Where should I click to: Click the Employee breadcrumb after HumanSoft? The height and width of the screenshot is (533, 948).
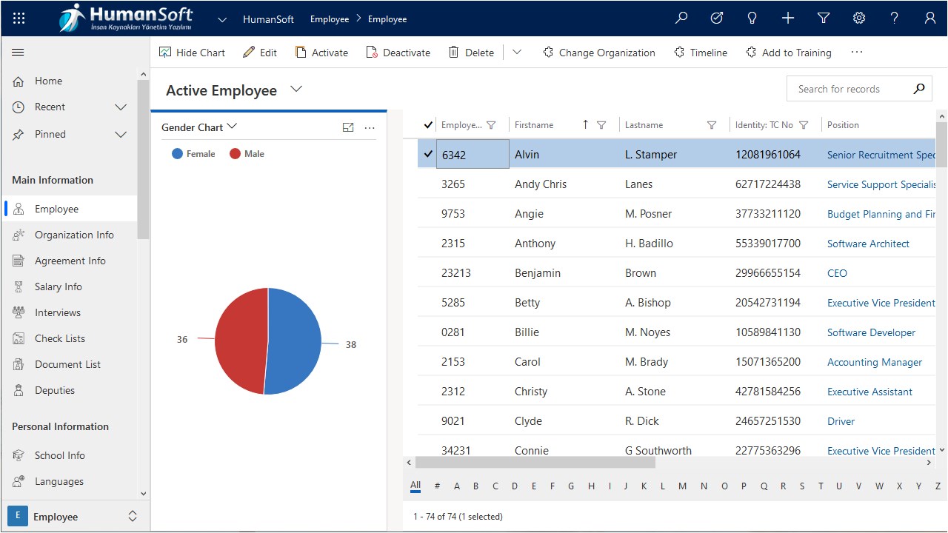pyautogui.click(x=330, y=19)
